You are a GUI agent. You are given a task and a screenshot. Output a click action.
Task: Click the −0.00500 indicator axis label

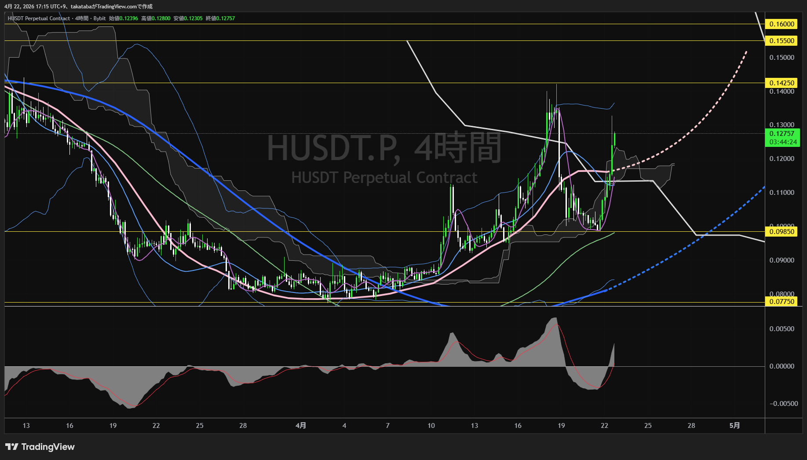click(783, 404)
